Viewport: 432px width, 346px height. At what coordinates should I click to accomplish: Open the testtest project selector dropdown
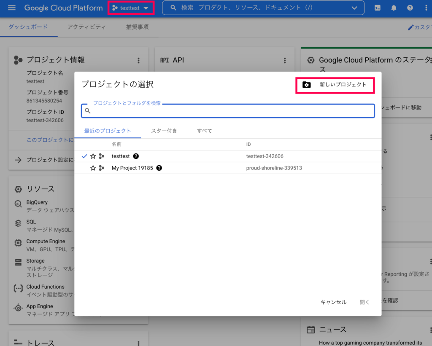click(131, 8)
